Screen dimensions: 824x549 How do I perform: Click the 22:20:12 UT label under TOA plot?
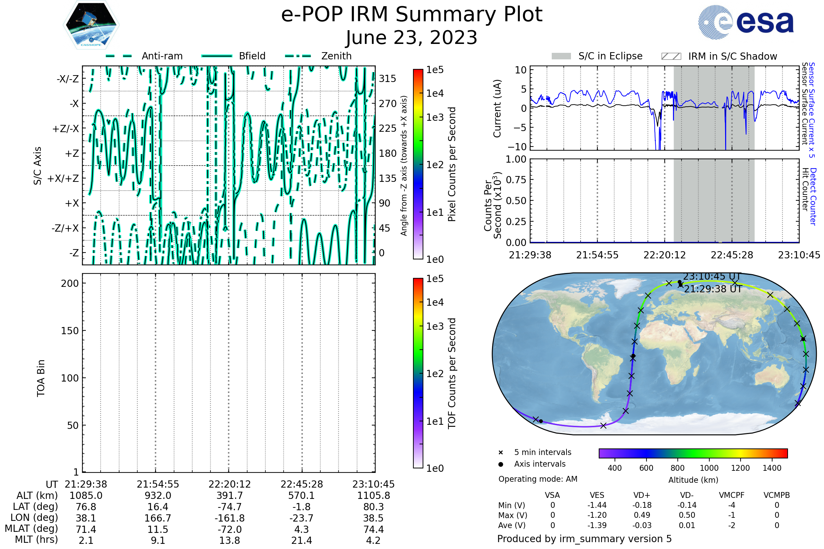click(229, 484)
